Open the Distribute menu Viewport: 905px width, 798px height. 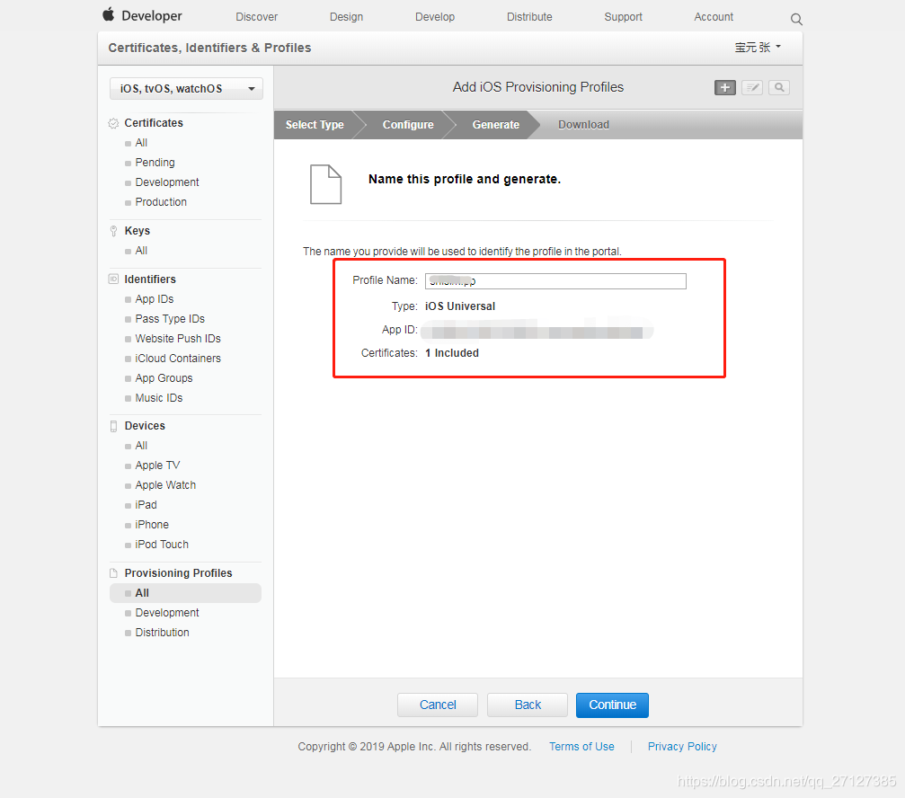529,17
